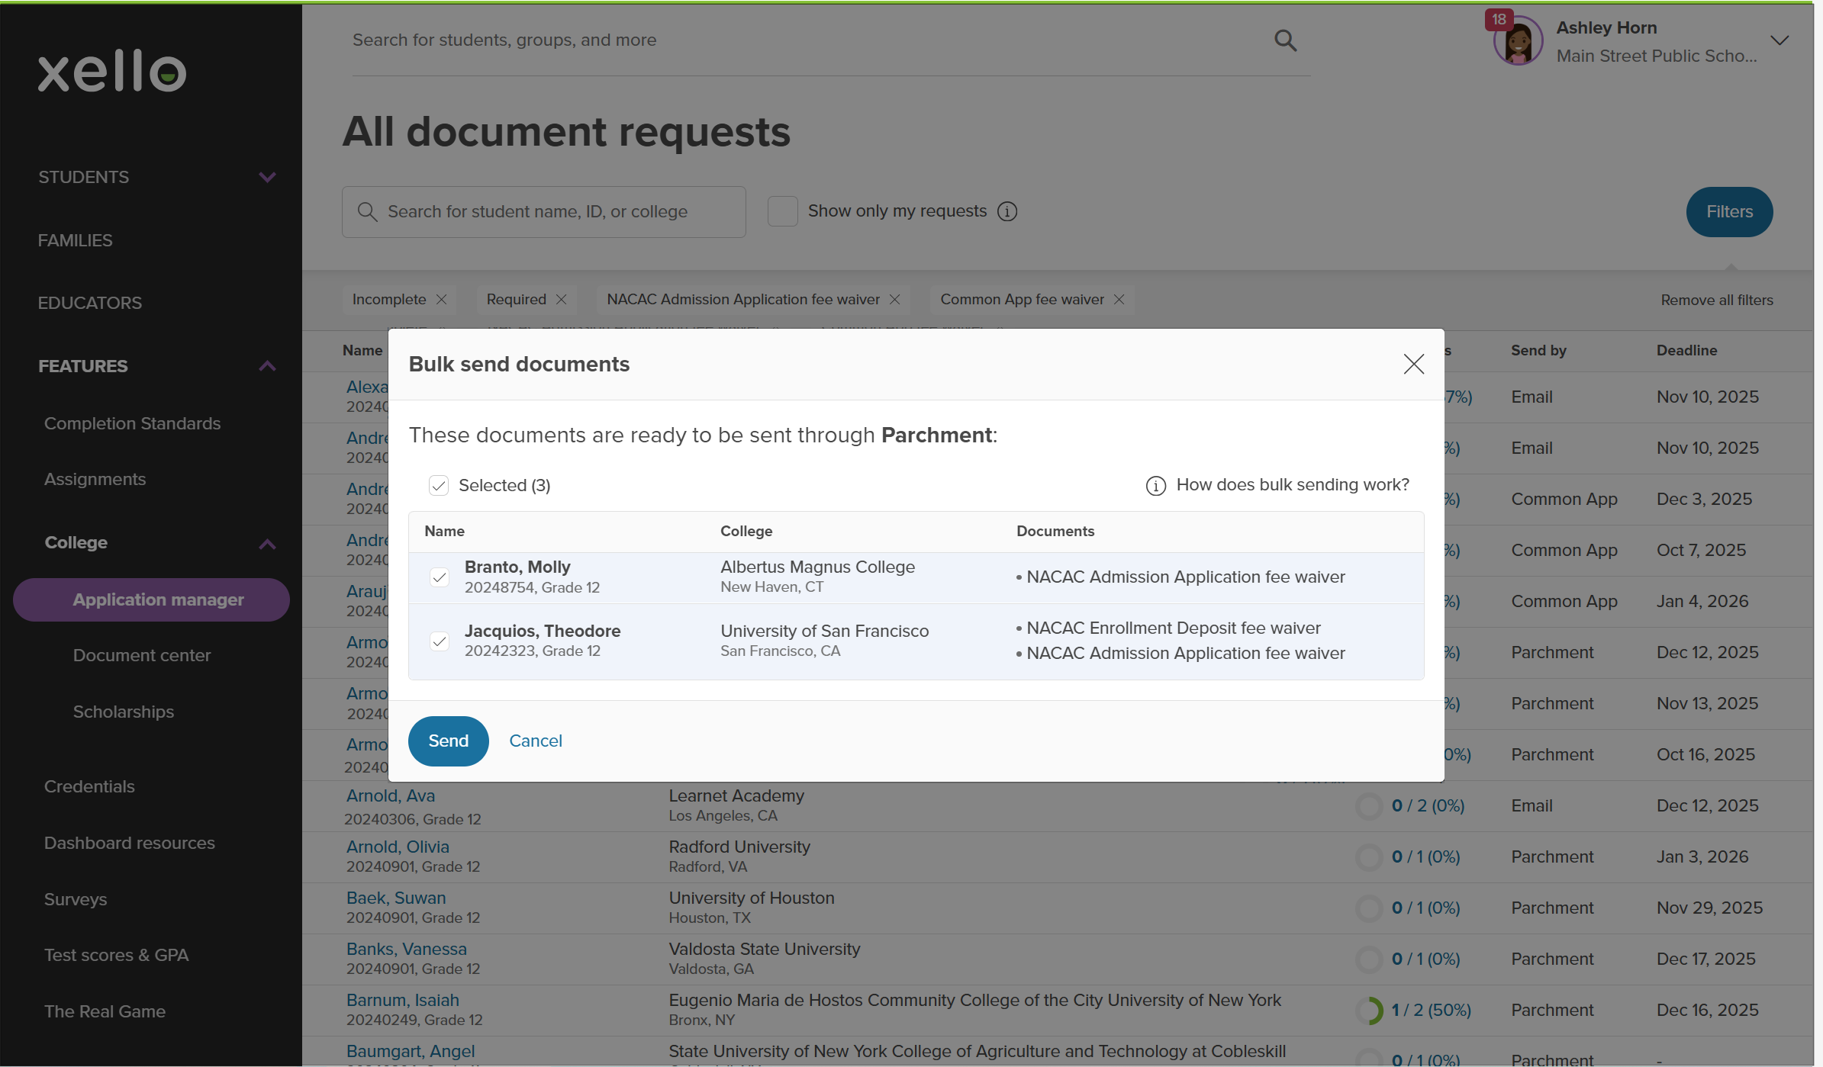Open the user account dropdown arrow
This screenshot has height=1067, width=1823.
click(1780, 40)
